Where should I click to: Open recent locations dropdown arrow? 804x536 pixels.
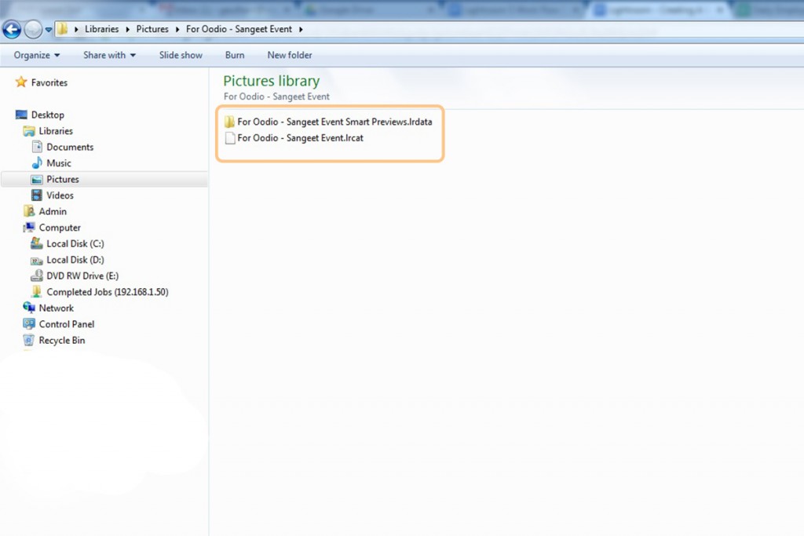[49, 30]
